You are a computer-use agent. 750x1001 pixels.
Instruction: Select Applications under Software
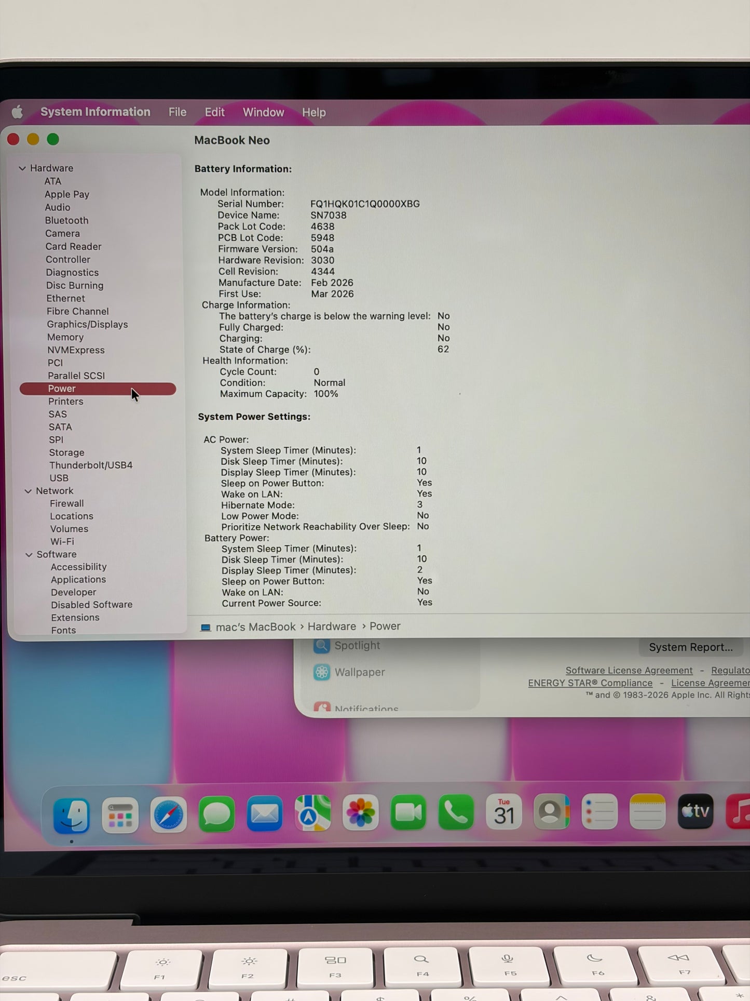click(x=78, y=579)
